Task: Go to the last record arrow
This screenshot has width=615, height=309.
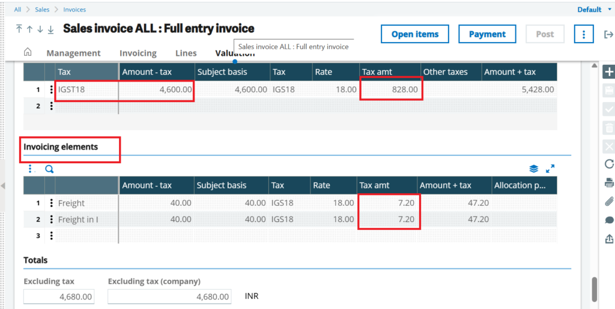Action: tap(50, 29)
